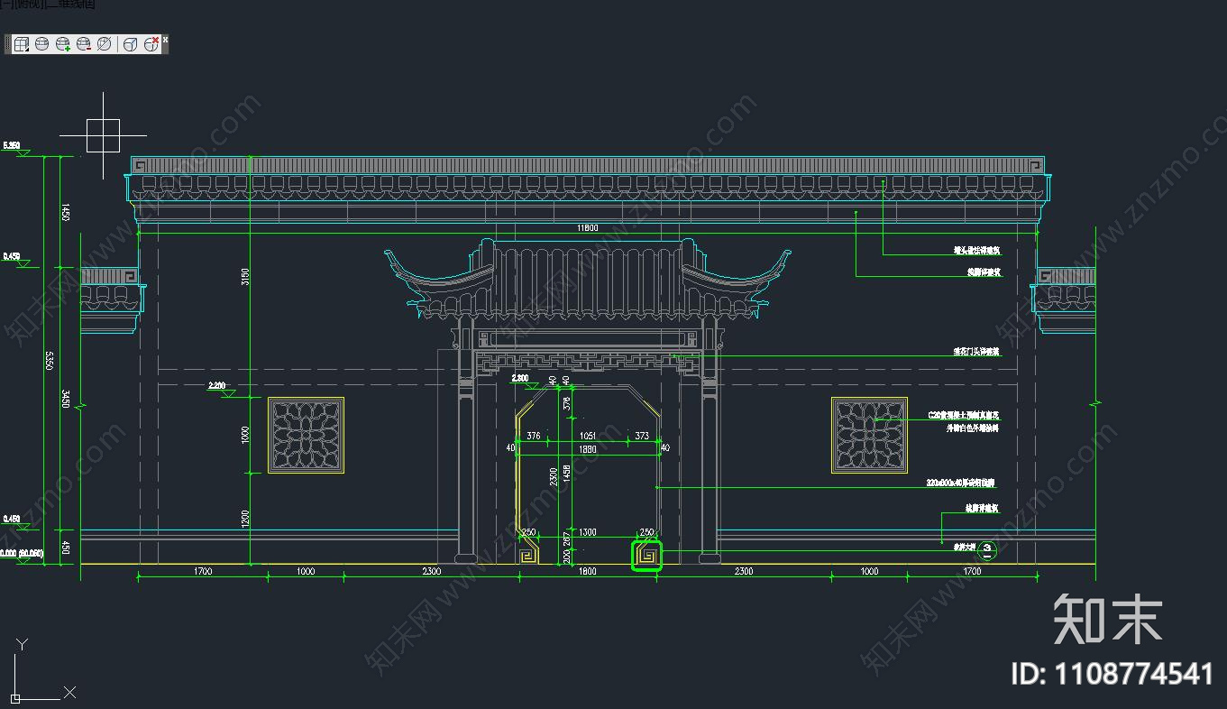
Task: Click Remove Crease icon with red X
Action: point(151,44)
